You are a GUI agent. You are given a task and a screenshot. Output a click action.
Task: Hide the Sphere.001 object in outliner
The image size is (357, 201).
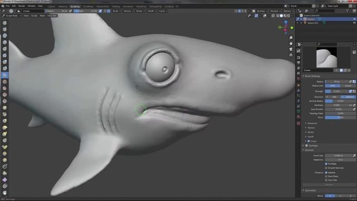[354, 23]
